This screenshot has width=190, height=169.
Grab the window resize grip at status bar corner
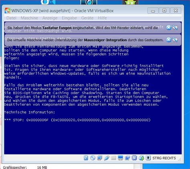180,159
